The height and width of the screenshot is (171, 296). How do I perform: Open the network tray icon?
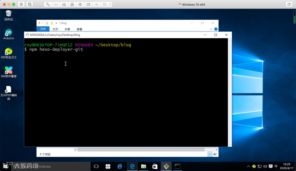(x=260, y=166)
